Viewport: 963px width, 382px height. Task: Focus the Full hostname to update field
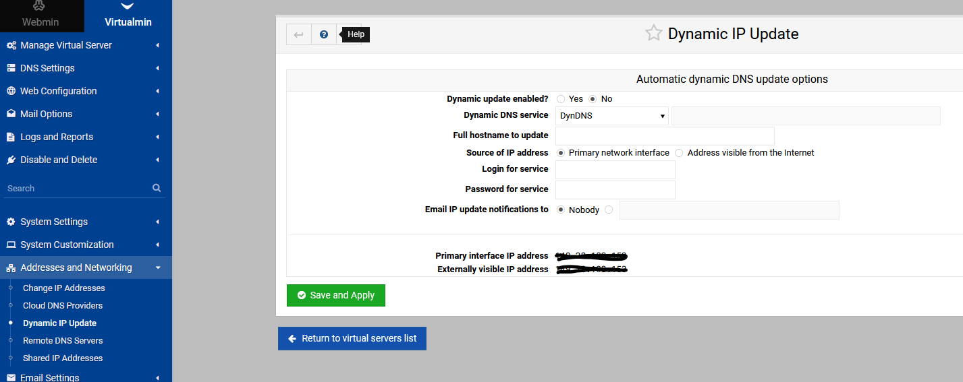[665, 136]
